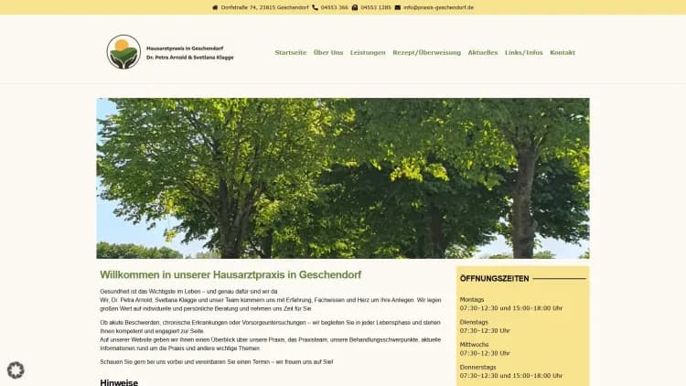
Task: Open Aktuelles in navigation
Action: pos(483,52)
